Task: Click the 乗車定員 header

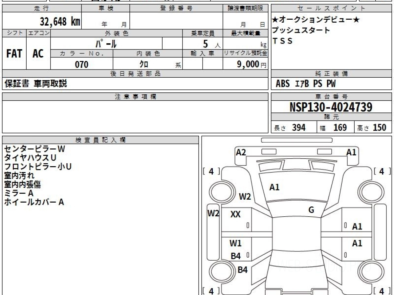Action: 203,33
